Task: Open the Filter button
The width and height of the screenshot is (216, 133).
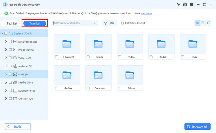Action: point(109,23)
